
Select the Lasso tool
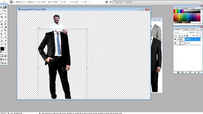click(2, 14)
